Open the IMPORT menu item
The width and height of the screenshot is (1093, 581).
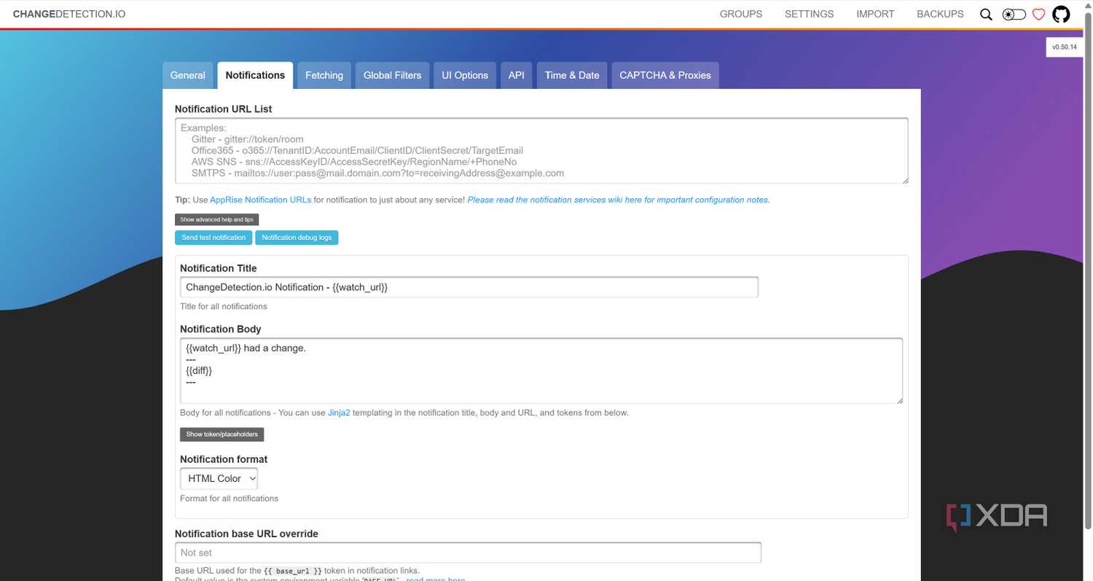[875, 14]
